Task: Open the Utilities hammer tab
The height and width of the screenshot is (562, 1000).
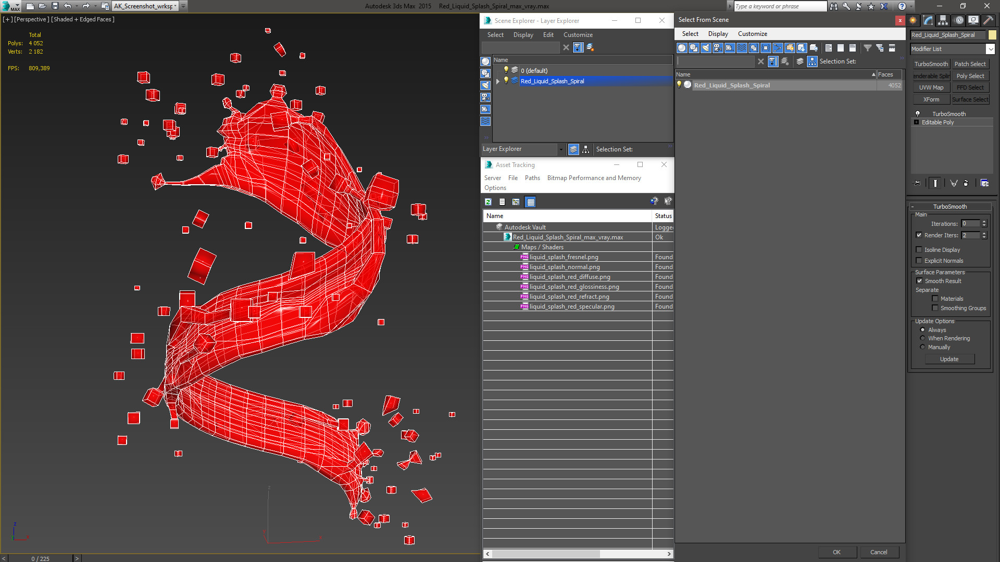Action: coord(988,20)
